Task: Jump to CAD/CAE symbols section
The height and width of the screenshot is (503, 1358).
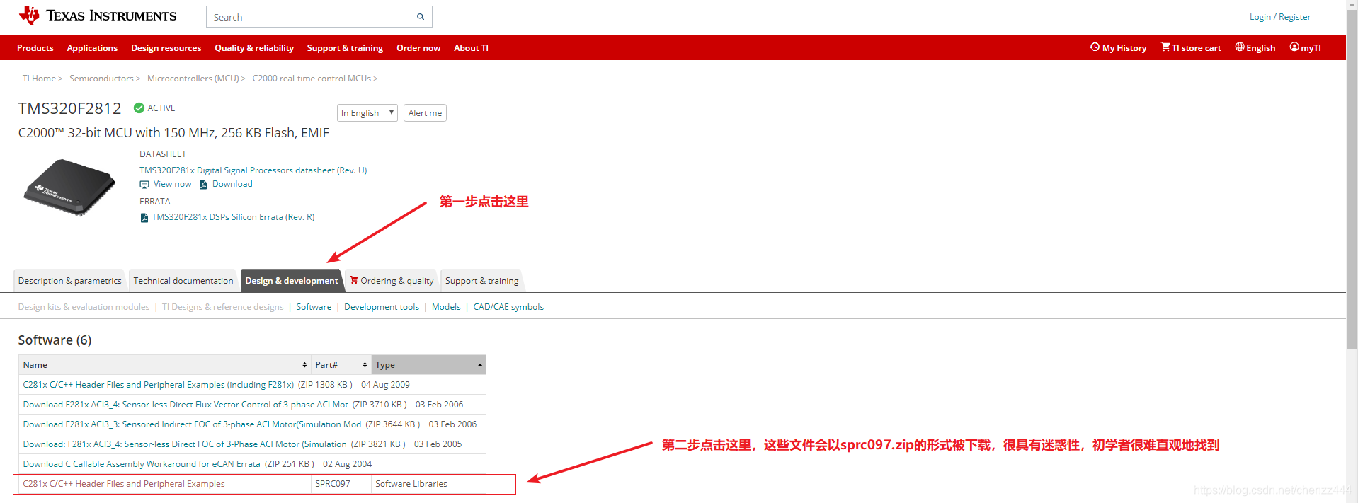Action: point(508,307)
